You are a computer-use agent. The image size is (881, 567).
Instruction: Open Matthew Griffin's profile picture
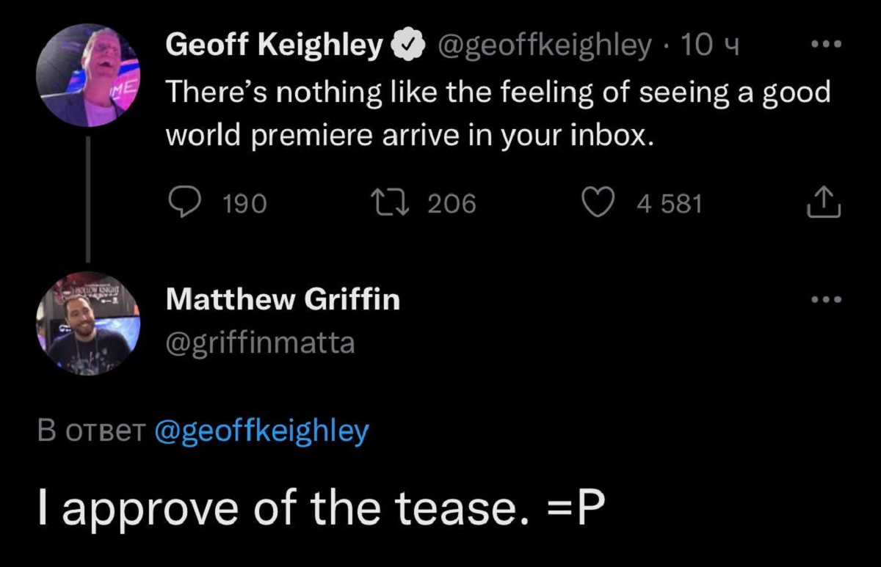[x=88, y=323]
